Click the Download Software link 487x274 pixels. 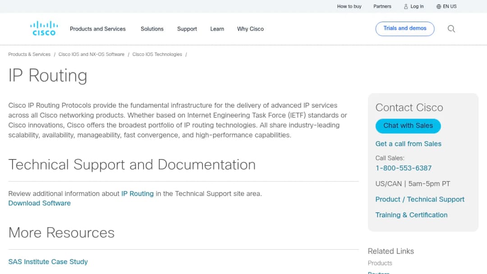[39, 203]
